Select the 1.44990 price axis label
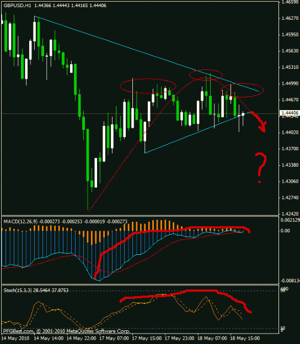Viewport: 300px width, 344px height. coord(290,84)
